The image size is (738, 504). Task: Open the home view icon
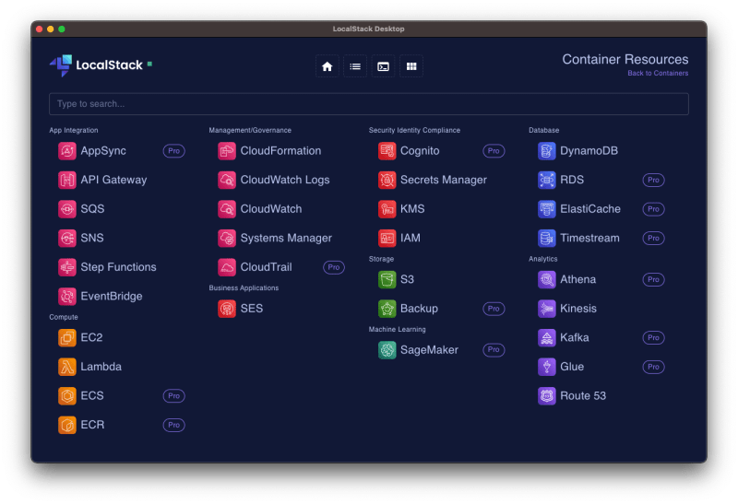point(327,66)
